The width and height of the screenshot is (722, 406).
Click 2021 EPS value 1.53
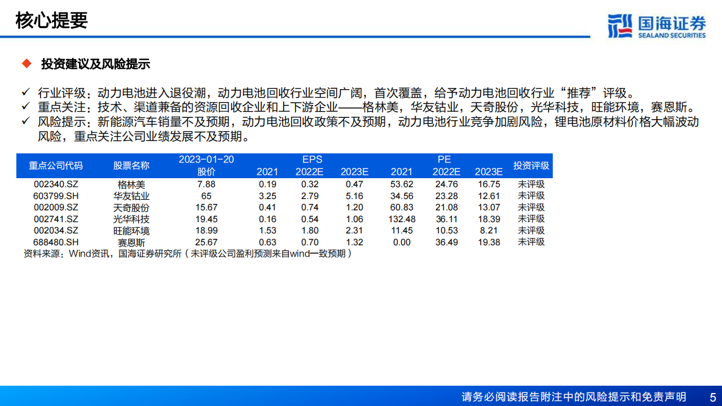(x=267, y=231)
